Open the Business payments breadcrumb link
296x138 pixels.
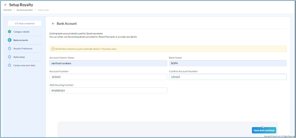[x=25, y=10]
